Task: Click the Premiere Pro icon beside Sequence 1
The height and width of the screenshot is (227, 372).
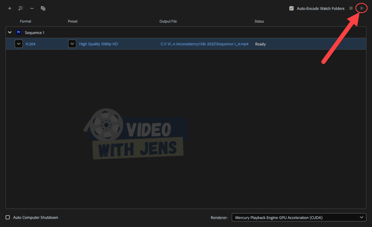Action: coord(19,32)
